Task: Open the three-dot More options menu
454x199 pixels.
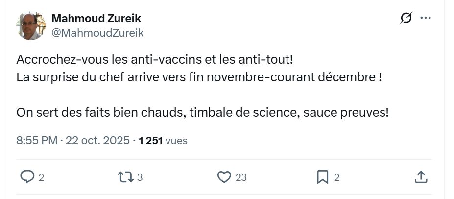Action: [x=425, y=18]
